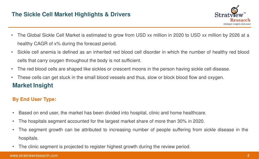
Task: Open the www.stratviewresearch.com link
Action: [34, 155]
